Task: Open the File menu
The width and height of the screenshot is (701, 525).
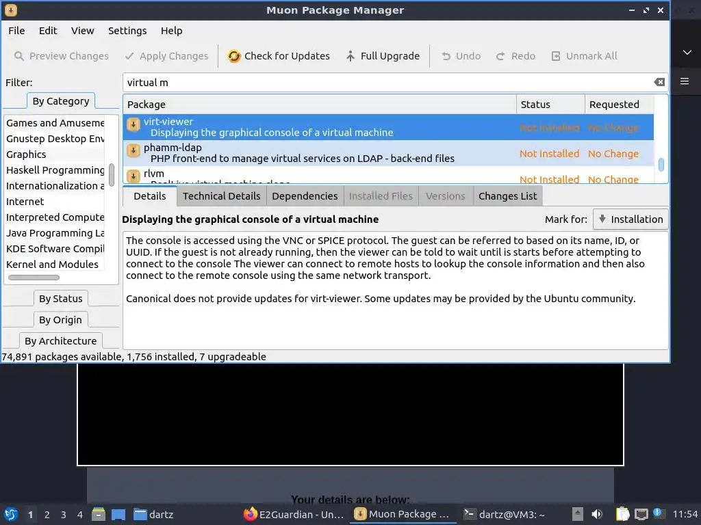Action: click(16, 31)
